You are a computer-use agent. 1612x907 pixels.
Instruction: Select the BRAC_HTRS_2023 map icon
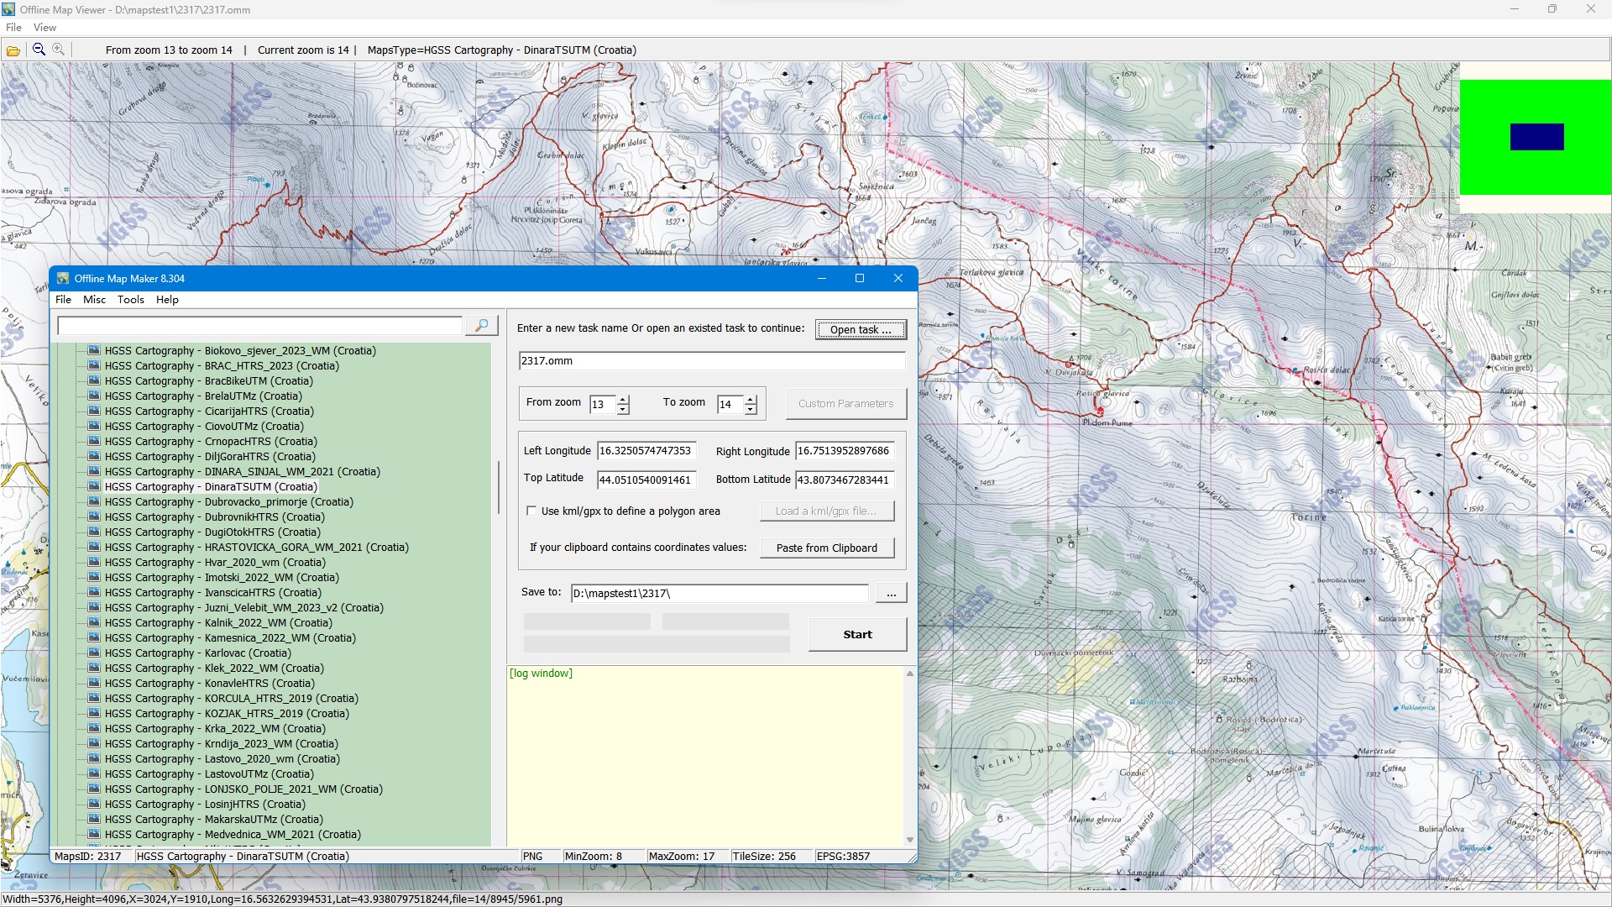94,365
